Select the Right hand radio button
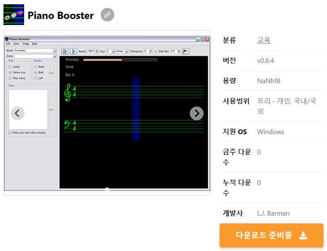 [x=36, y=67]
